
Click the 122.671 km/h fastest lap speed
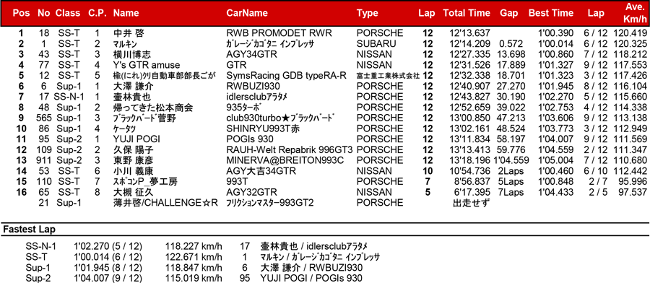(x=194, y=257)
